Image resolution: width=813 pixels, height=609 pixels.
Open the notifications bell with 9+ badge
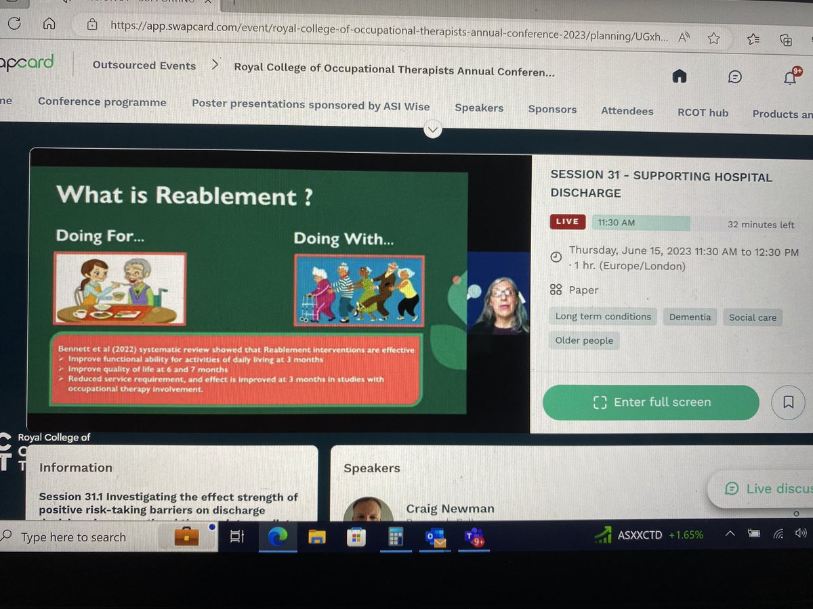coord(791,76)
